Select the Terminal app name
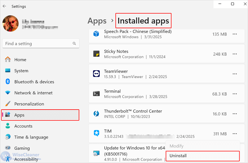248x163 pixels. [112, 91]
